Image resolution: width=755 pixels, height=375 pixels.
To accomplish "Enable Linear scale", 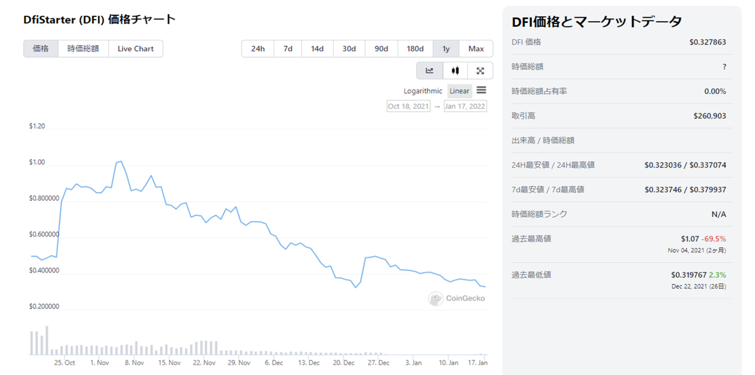I will point(459,91).
